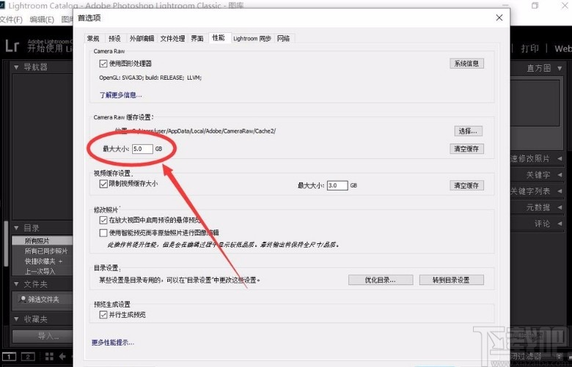Close the 首选项 dialog

coord(499,18)
